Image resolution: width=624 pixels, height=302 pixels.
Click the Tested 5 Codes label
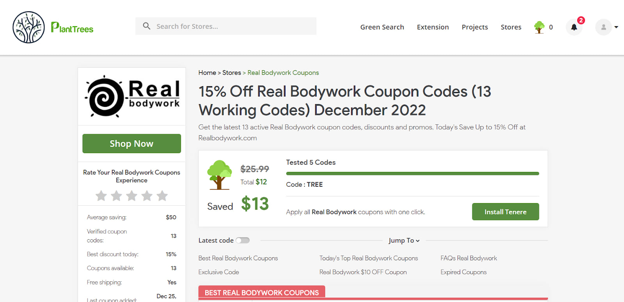[311, 162]
